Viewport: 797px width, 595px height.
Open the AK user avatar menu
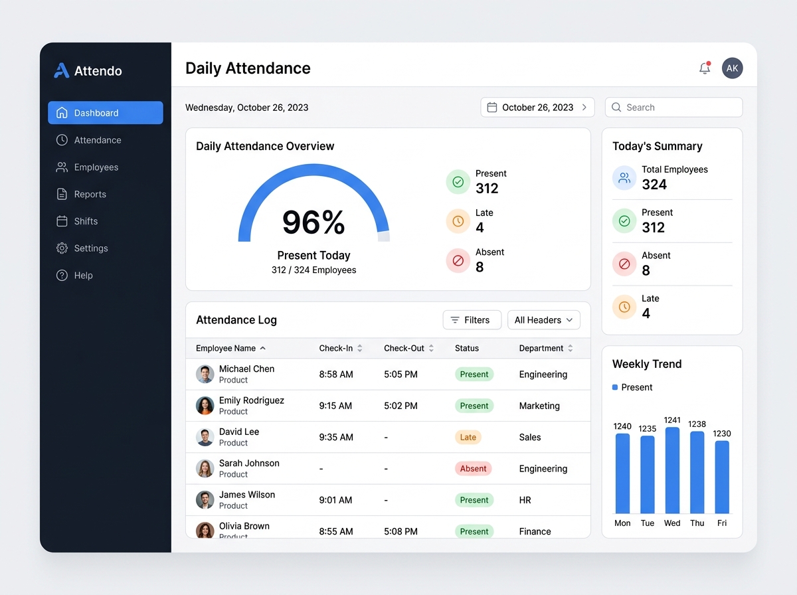732,68
